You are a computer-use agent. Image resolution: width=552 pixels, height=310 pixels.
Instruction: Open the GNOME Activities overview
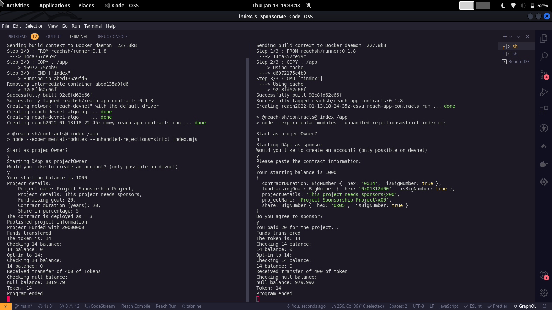(18, 6)
